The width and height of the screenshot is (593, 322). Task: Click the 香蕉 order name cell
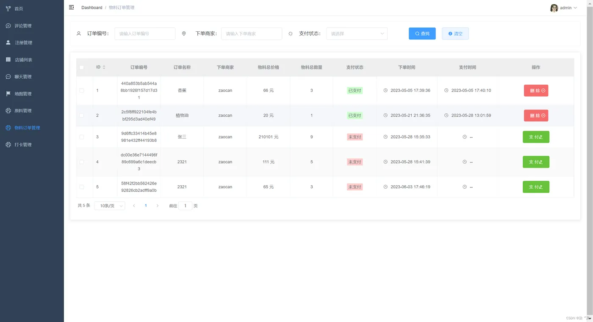[x=182, y=91]
